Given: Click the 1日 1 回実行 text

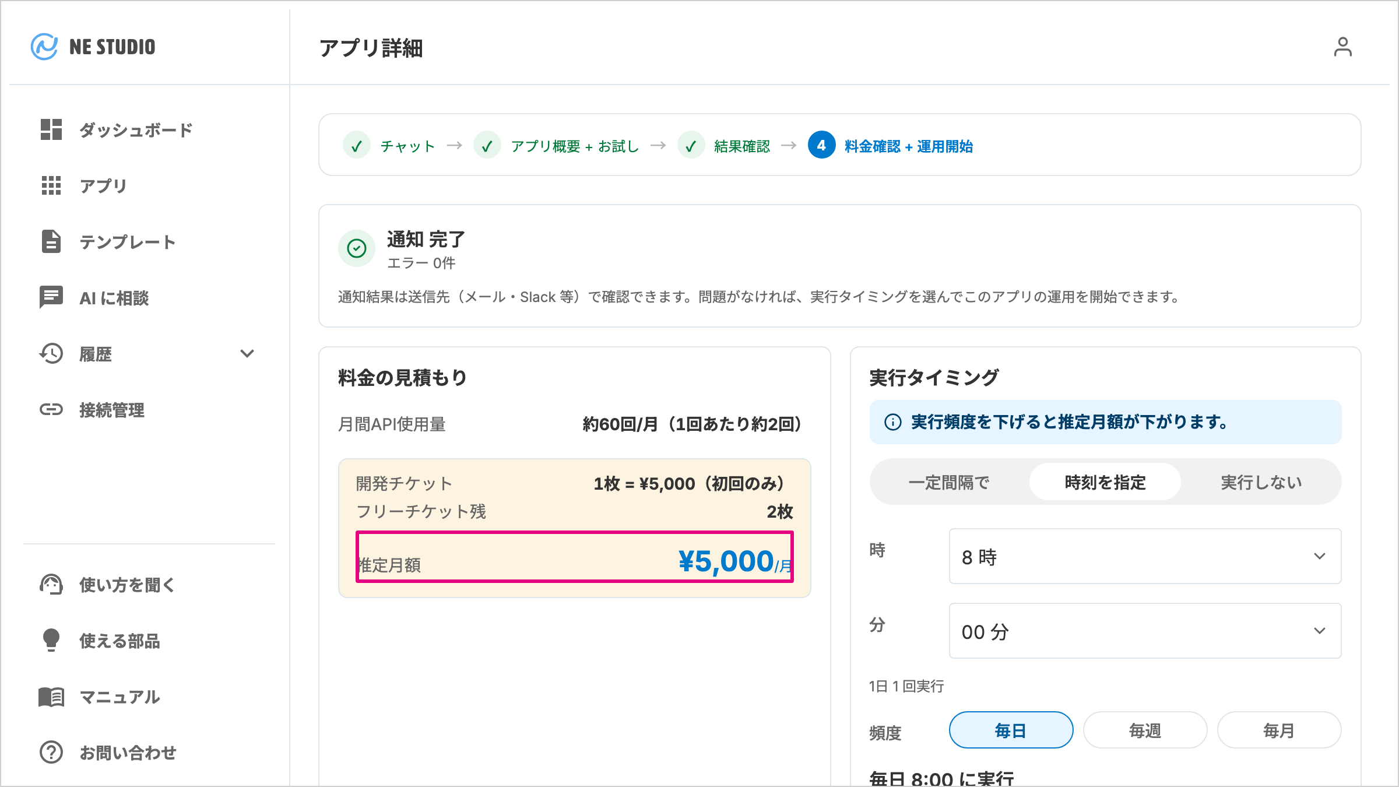Looking at the screenshot, I should (906, 686).
